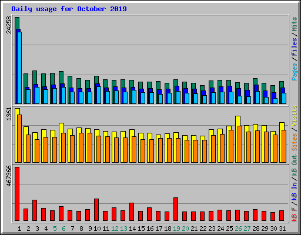This screenshot has width=301, height=235.
Task: Click day label '9' on the x-axis
Action: tap(90, 229)
